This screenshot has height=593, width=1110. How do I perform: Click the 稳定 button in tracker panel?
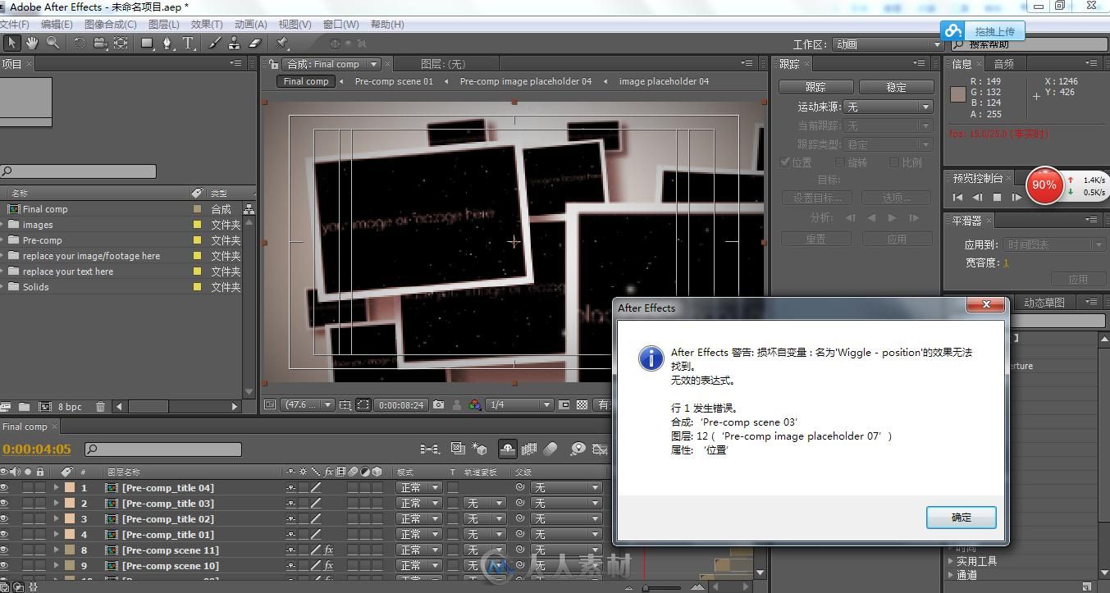pyautogui.click(x=896, y=87)
